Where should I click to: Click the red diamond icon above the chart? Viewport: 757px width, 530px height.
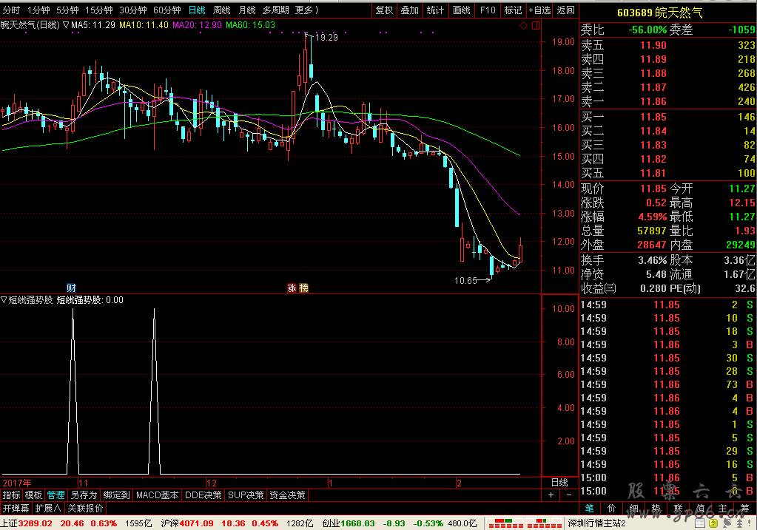tap(523, 26)
